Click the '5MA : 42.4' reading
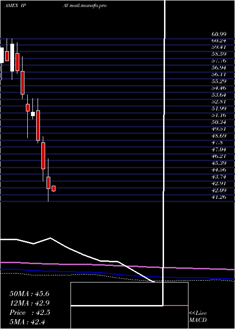235x329 pixels. (27, 322)
